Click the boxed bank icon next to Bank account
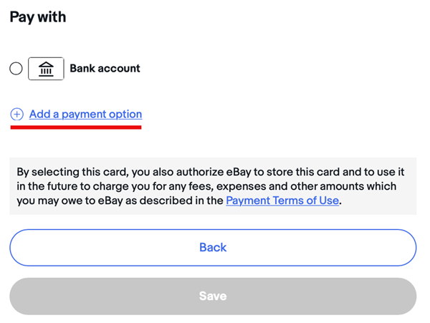Screen dimensions: 430x323 point(46,69)
